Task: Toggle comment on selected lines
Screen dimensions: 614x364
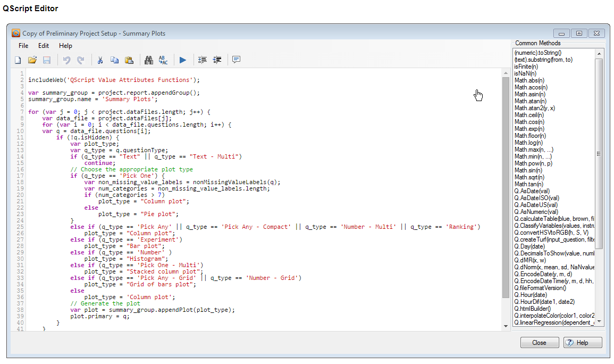Action: tap(236, 60)
